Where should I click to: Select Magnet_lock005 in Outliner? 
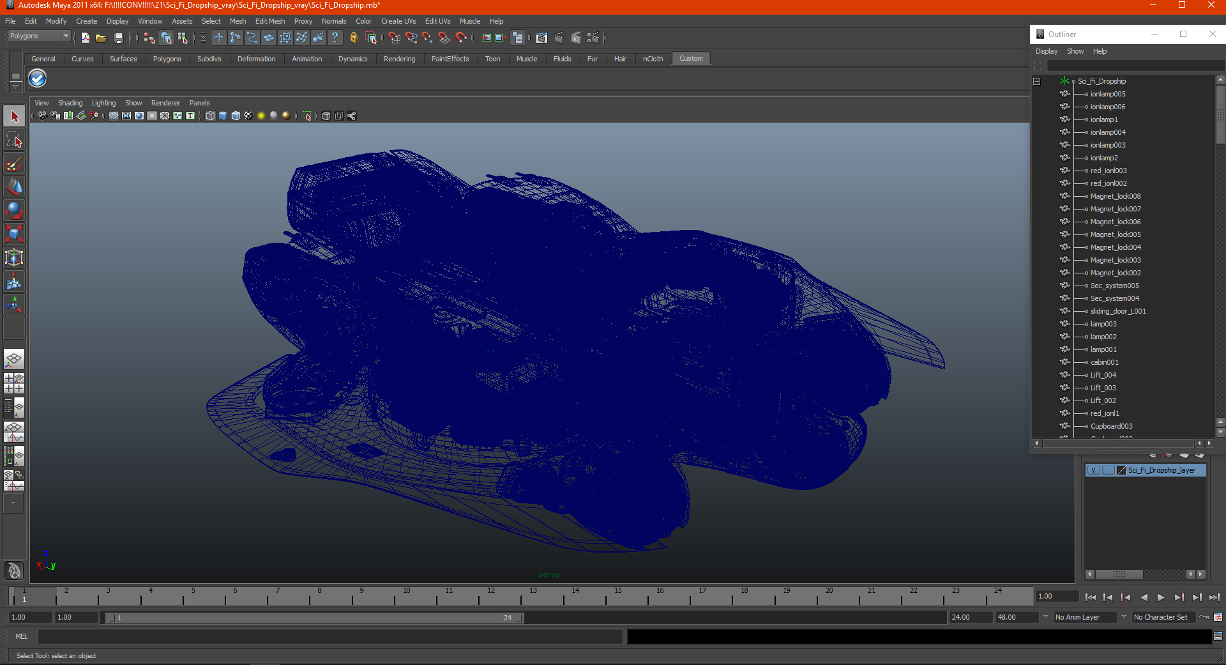1115,234
